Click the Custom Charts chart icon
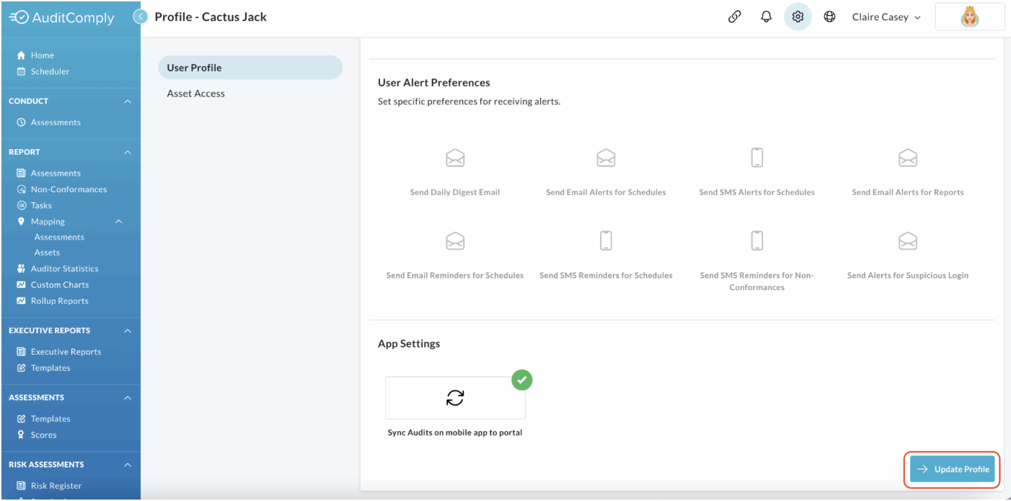The height and width of the screenshot is (501, 1011). click(21, 284)
